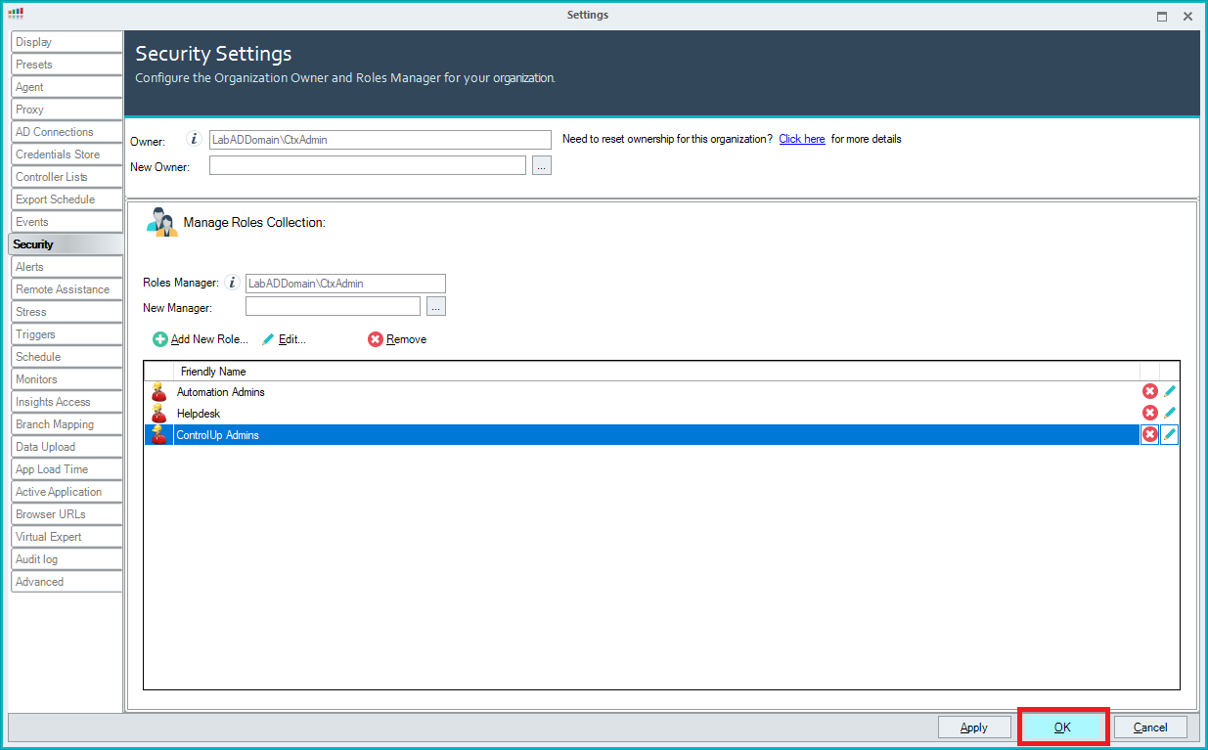The height and width of the screenshot is (750, 1208).
Task: Click the red remove icon for Automation Admins
Action: click(1149, 392)
